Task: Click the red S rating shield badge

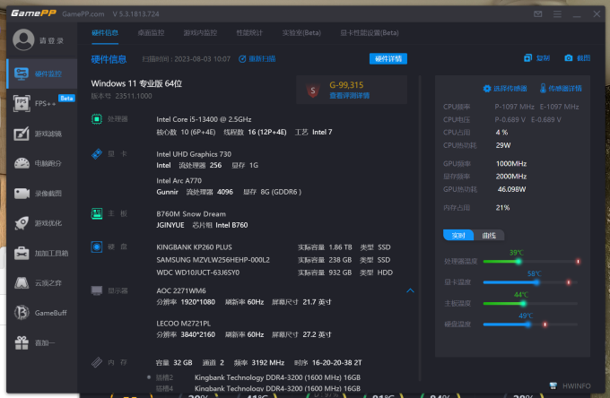Action: pyautogui.click(x=313, y=91)
